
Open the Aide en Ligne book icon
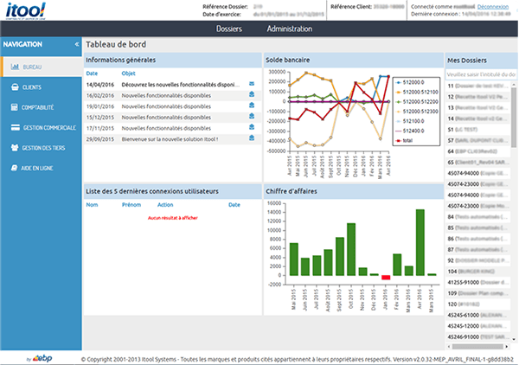coord(15,168)
